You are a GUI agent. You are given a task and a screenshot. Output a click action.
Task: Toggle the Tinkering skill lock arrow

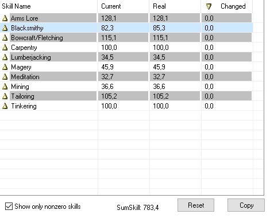(x=5, y=106)
